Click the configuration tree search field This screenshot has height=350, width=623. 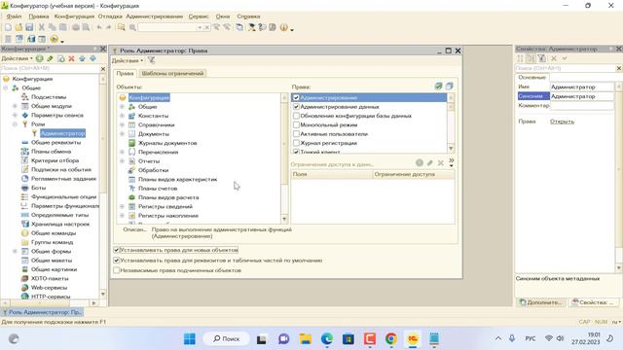pyautogui.click(x=50, y=69)
